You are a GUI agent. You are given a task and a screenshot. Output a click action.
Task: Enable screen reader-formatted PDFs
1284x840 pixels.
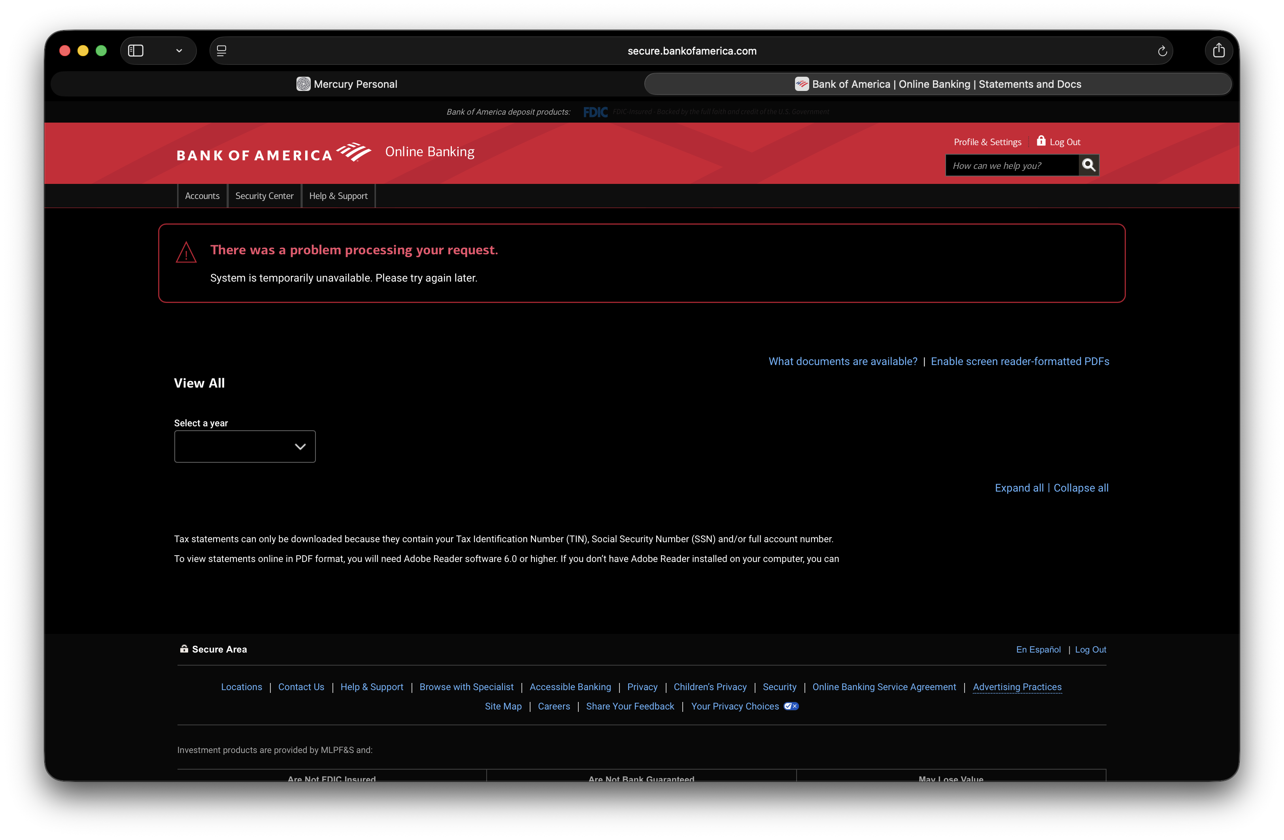point(1020,361)
